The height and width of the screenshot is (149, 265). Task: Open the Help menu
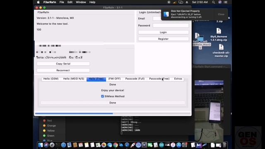[92, 2]
